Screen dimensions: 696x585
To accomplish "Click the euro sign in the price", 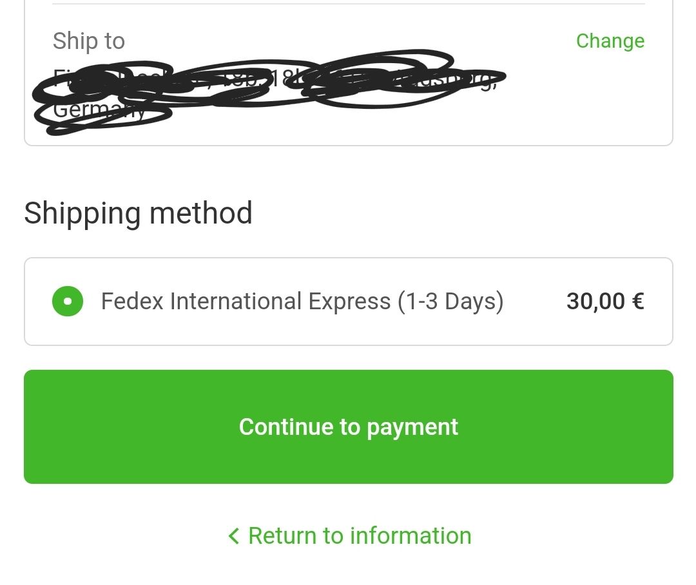I will (x=637, y=302).
